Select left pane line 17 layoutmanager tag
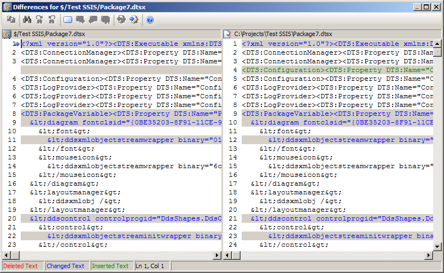Screen dimensions: 444x273 [x=75, y=192]
